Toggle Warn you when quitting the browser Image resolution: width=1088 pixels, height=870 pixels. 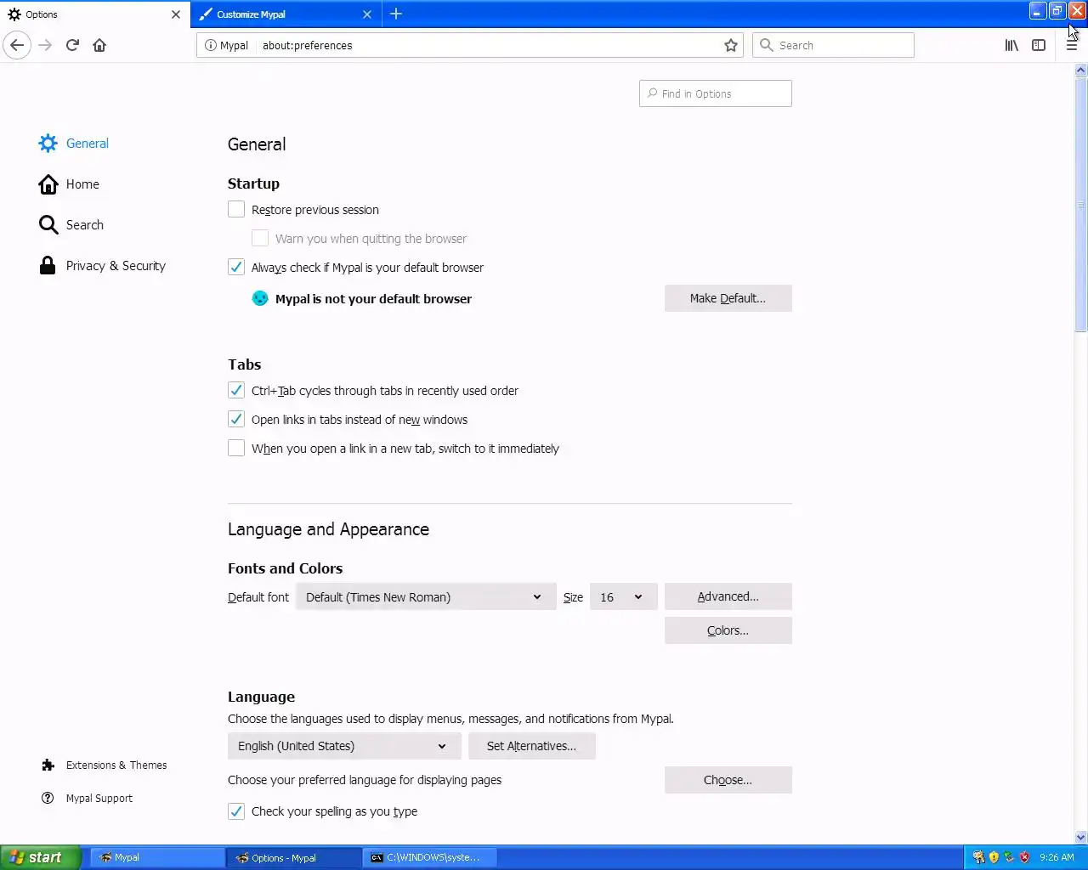[x=260, y=238]
